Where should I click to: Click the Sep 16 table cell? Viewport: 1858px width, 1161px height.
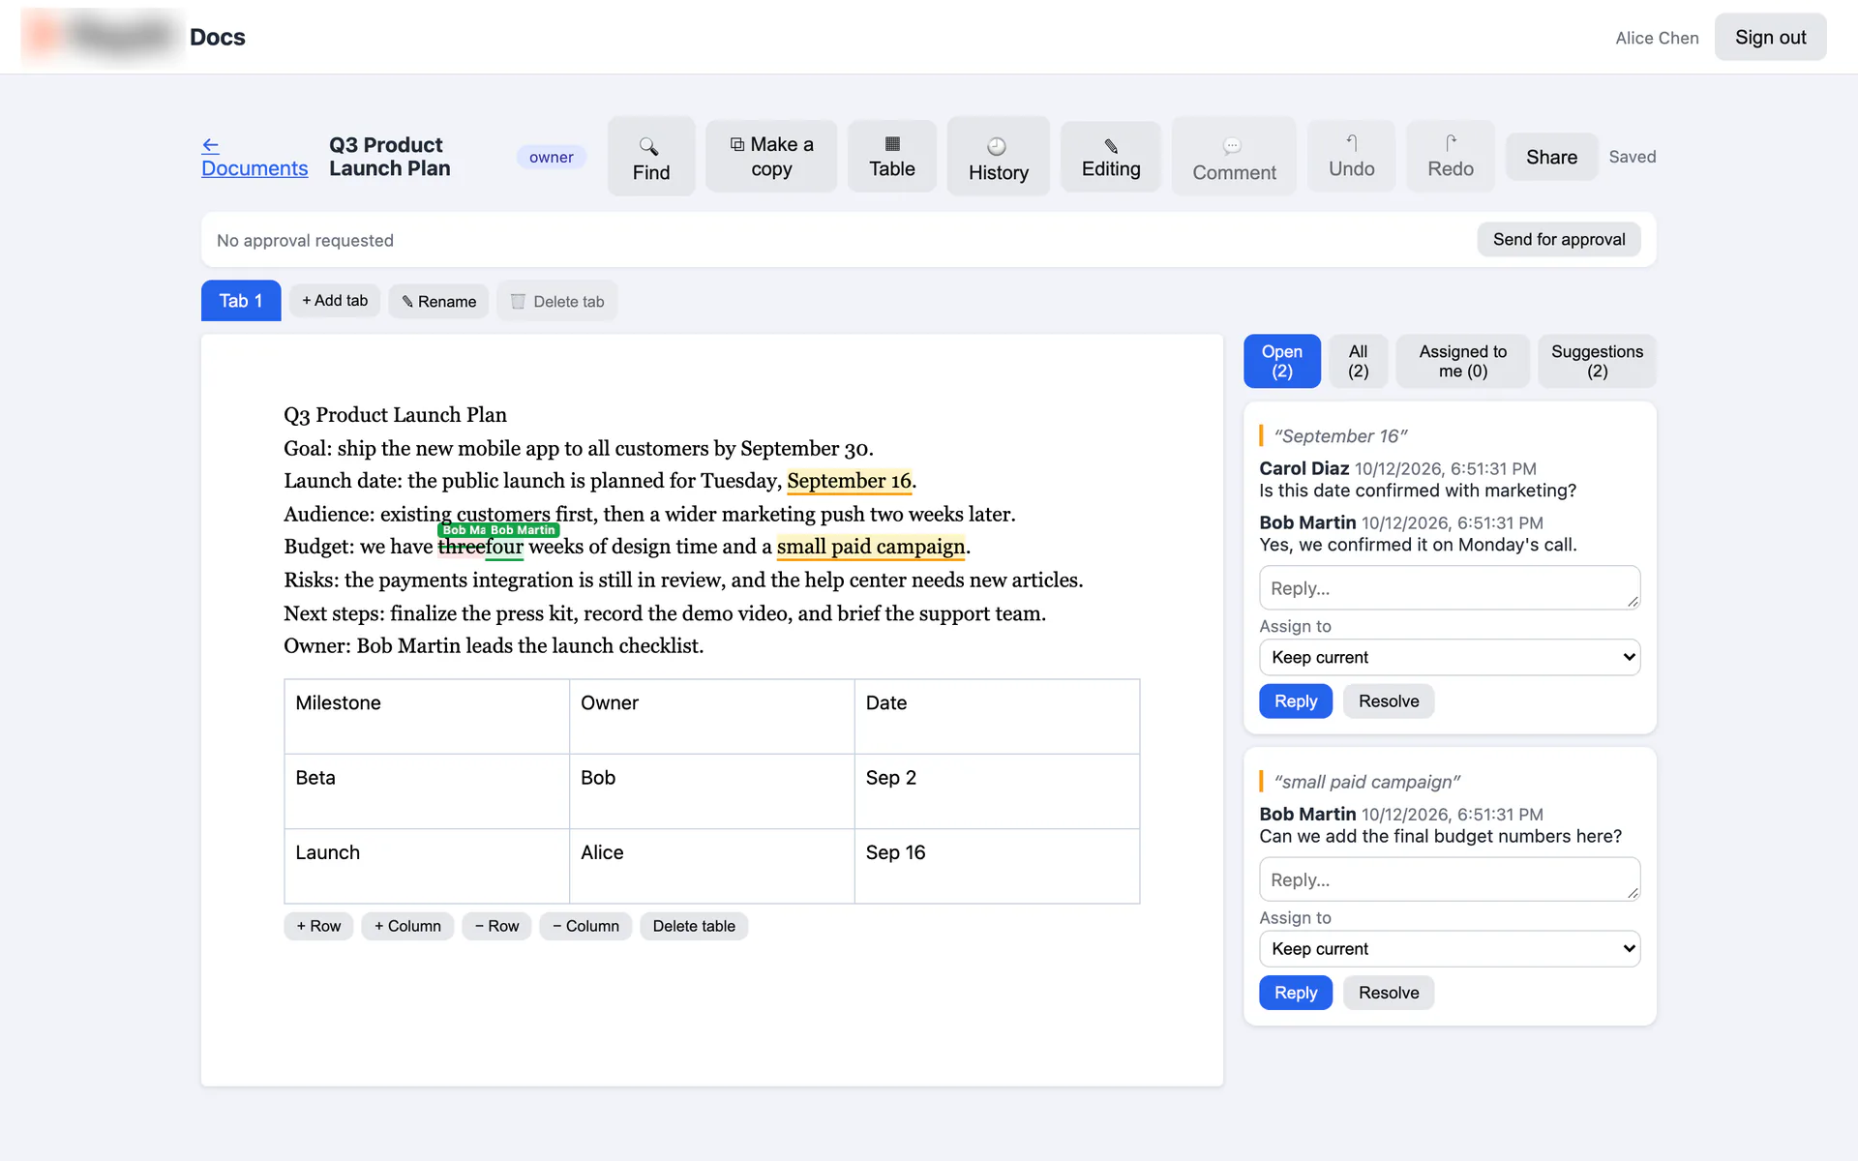(997, 866)
